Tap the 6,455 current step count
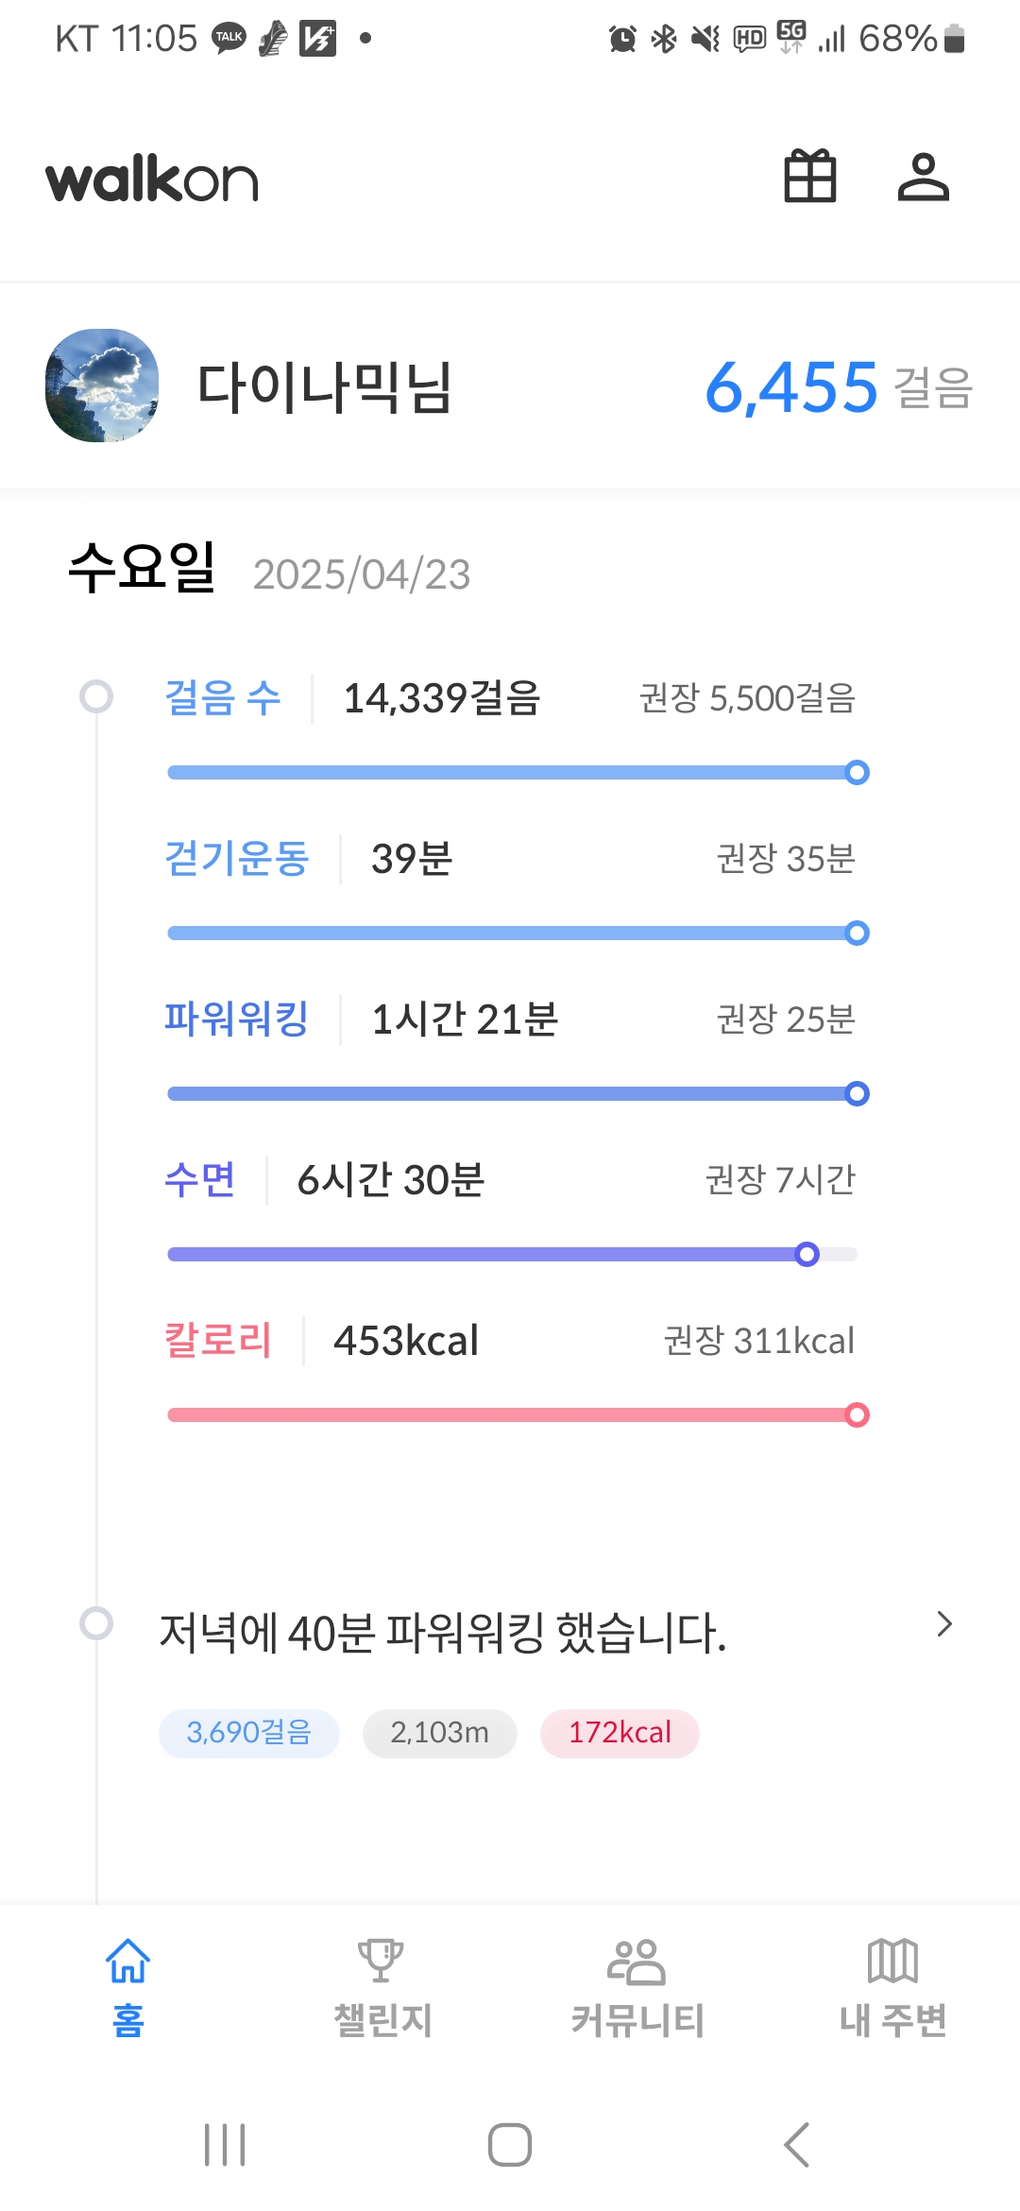This screenshot has width=1020, height=2211. (x=791, y=387)
